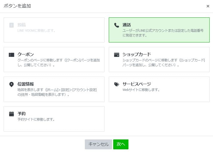Screen dimensions: 213x152
Task: Click the ユーザーがLINE公式アカウント description text
Action: coord(163,33)
